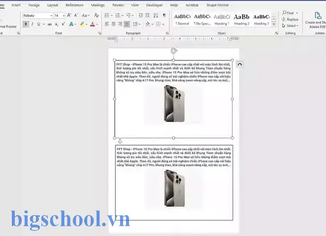This screenshot has width=326, height=236.
Task: Apply yellow text highlight color
Action: click(x=82, y=24)
